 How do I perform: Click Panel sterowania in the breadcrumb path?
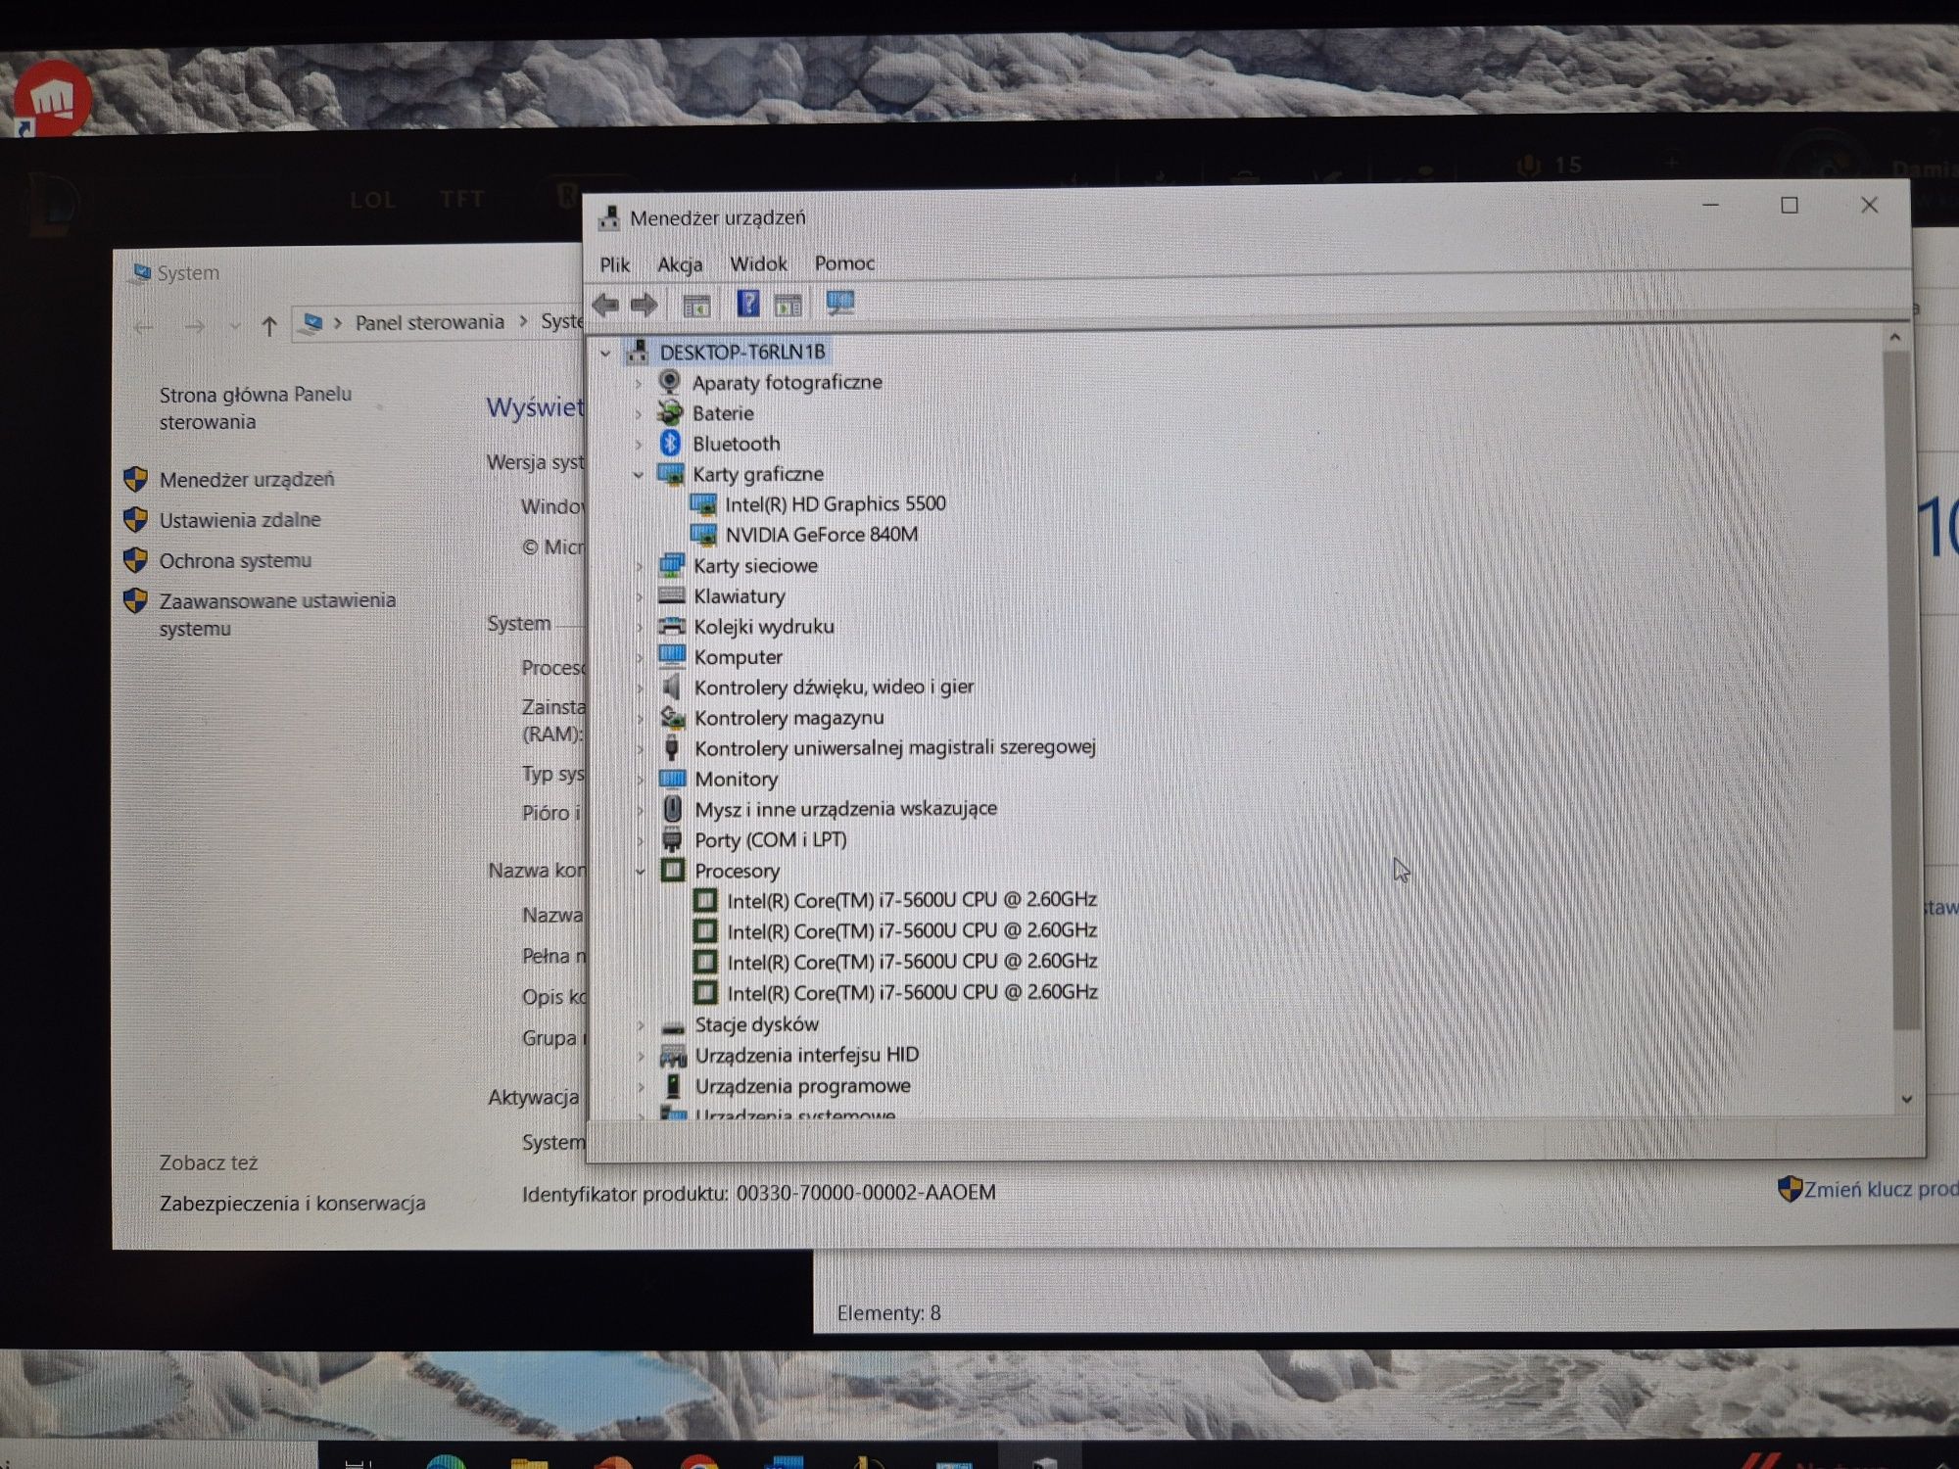[x=429, y=322]
